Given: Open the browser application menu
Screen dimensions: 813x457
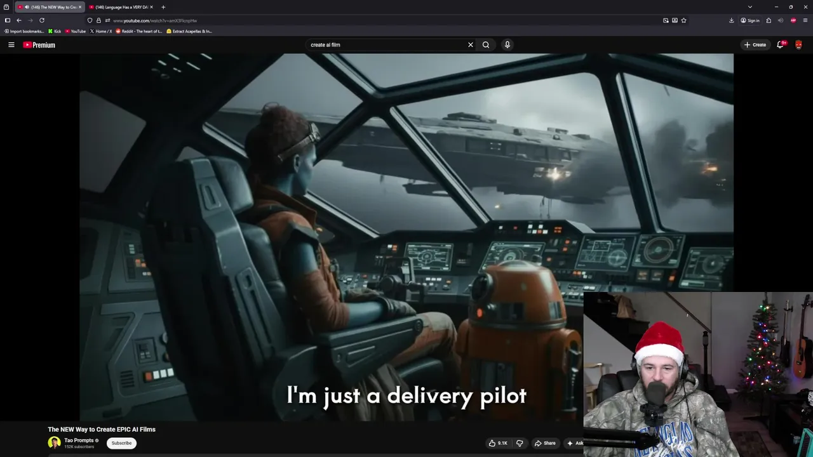Looking at the screenshot, I should point(805,20).
